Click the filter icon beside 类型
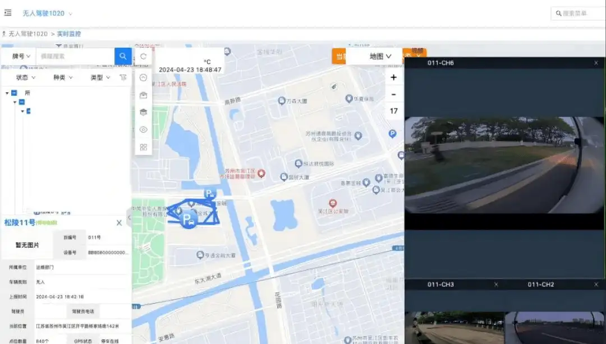606x344 pixels. click(123, 78)
